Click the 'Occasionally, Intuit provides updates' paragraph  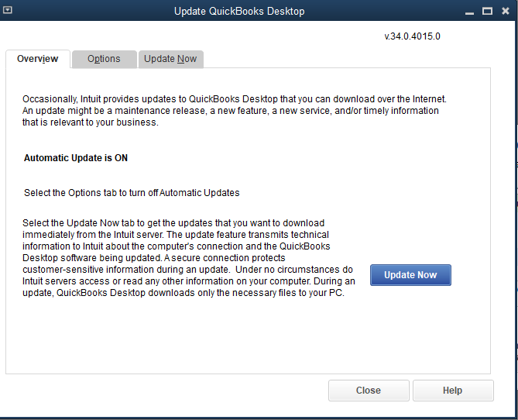(235, 111)
